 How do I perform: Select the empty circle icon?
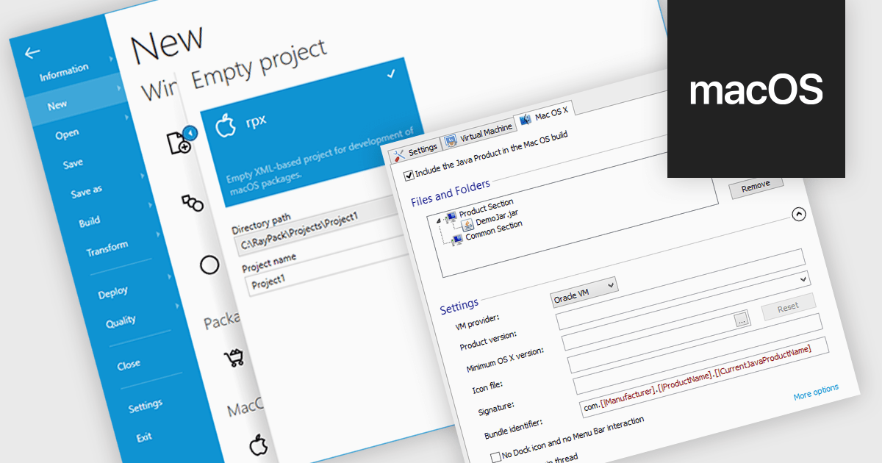(x=209, y=265)
